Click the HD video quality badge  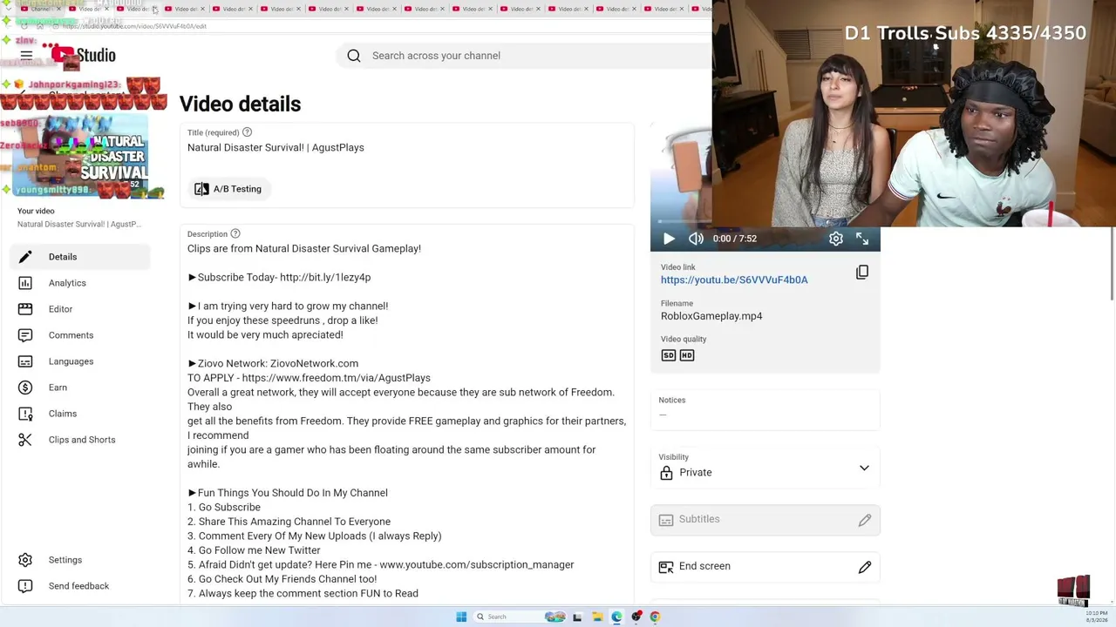[687, 355]
